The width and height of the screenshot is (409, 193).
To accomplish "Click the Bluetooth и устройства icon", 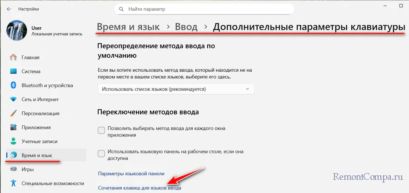I will coord(13,85).
